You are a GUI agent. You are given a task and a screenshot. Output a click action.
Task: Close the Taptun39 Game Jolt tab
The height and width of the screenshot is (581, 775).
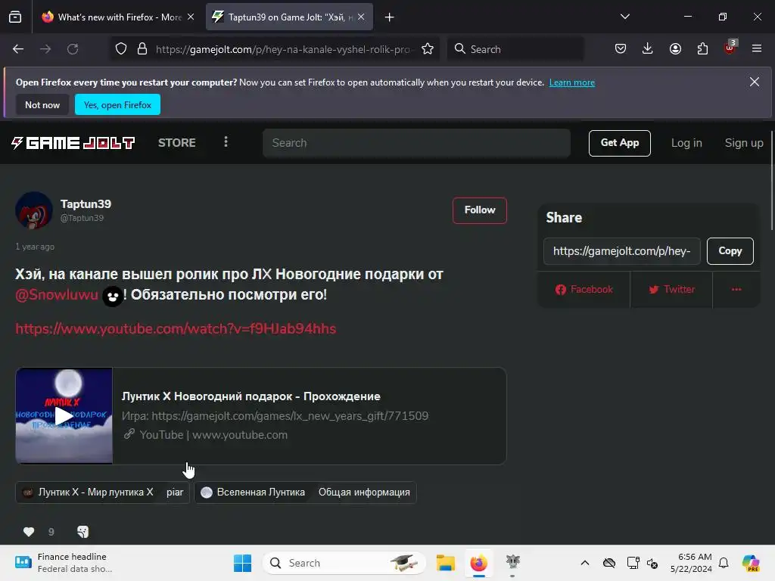361,17
